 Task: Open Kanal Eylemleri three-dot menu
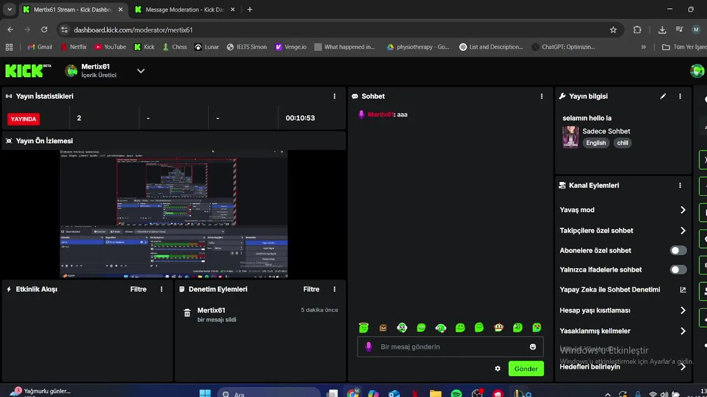click(680, 185)
